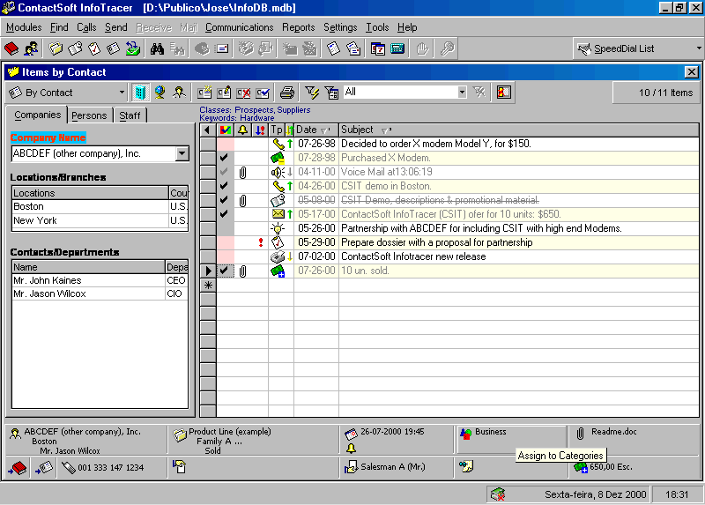Select contact Mr. Jason Wilcox
705x505 pixels.
coord(100,293)
